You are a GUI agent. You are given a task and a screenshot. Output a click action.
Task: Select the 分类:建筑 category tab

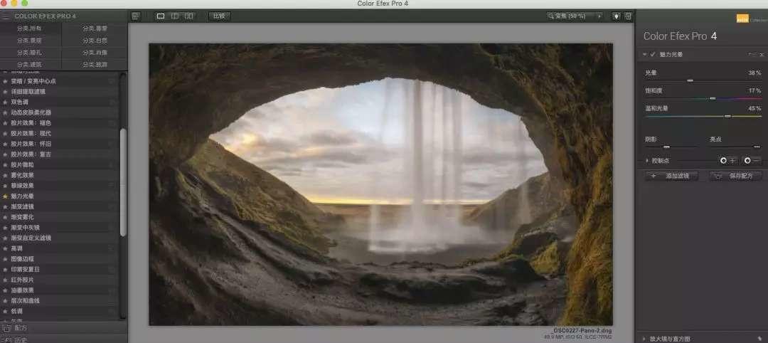(31, 65)
